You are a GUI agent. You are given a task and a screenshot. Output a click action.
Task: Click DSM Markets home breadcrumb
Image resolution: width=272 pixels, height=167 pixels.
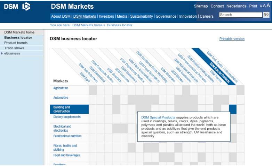(x=87, y=25)
